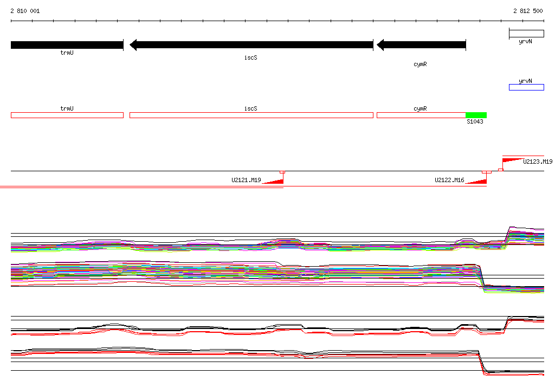Click the U2121.M19 text label

[x=247, y=180]
